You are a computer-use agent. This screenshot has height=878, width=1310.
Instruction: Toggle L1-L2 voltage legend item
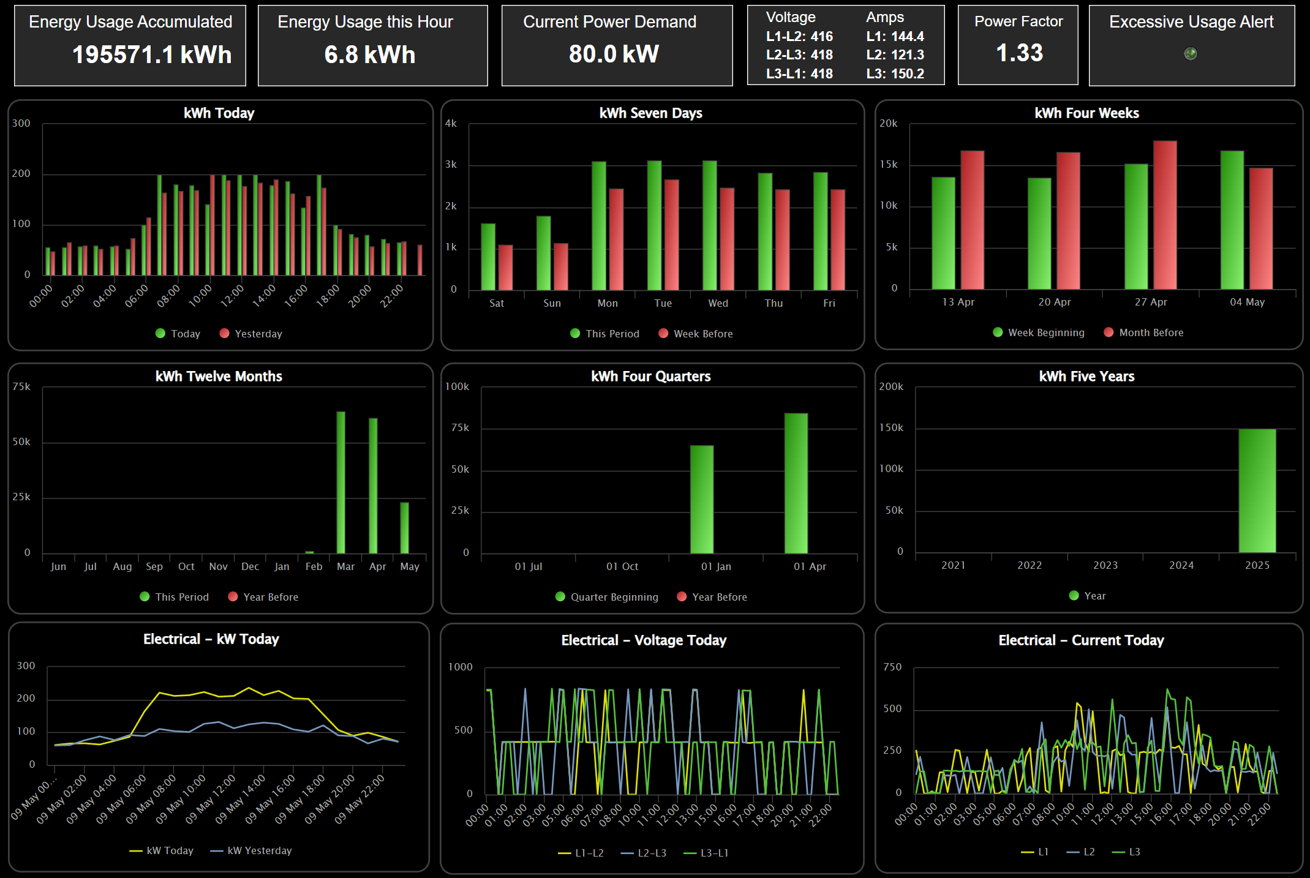point(581,853)
